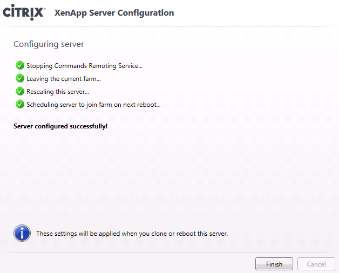This screenshot has width=339, height=273.
Task: Select the Stopping Commands Remoting Service text
Action: [84, 66]
